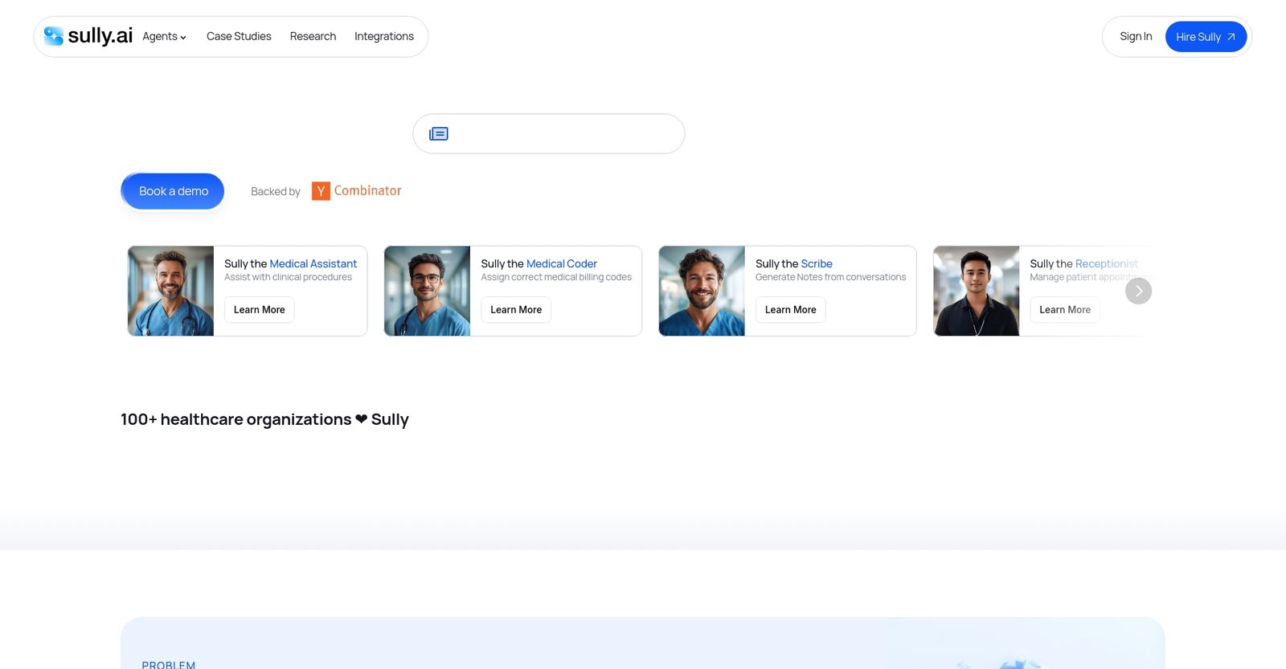Select the Scribe portrait thumbnail

click(x=702, y=292)
